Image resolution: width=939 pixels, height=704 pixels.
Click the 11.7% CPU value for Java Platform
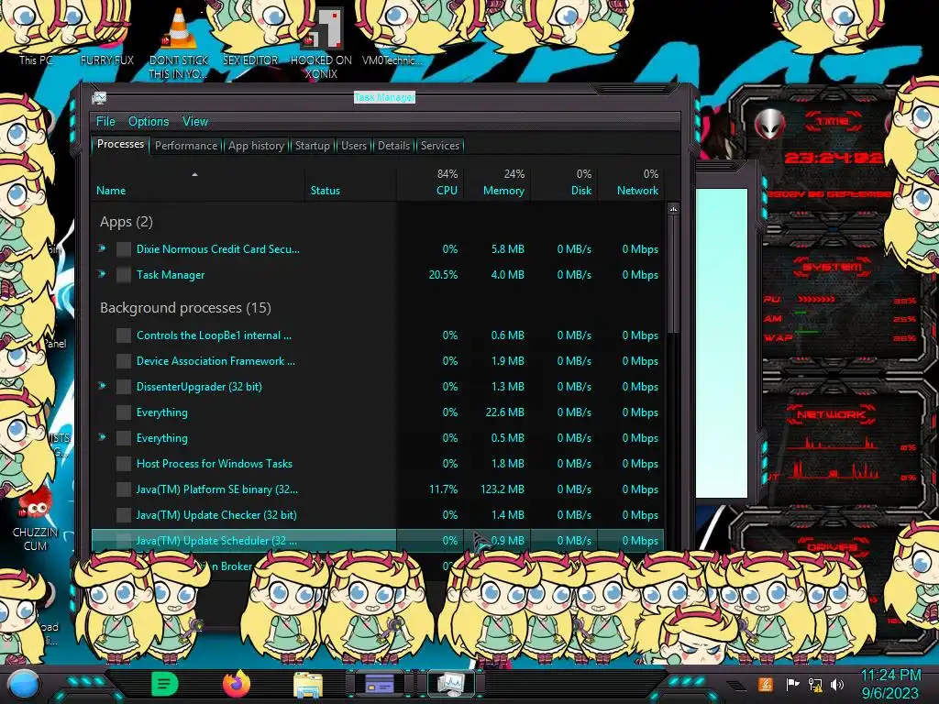(x=443, y=489)
